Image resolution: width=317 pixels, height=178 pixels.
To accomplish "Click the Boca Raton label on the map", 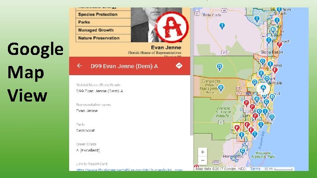I will pos(272,52).
